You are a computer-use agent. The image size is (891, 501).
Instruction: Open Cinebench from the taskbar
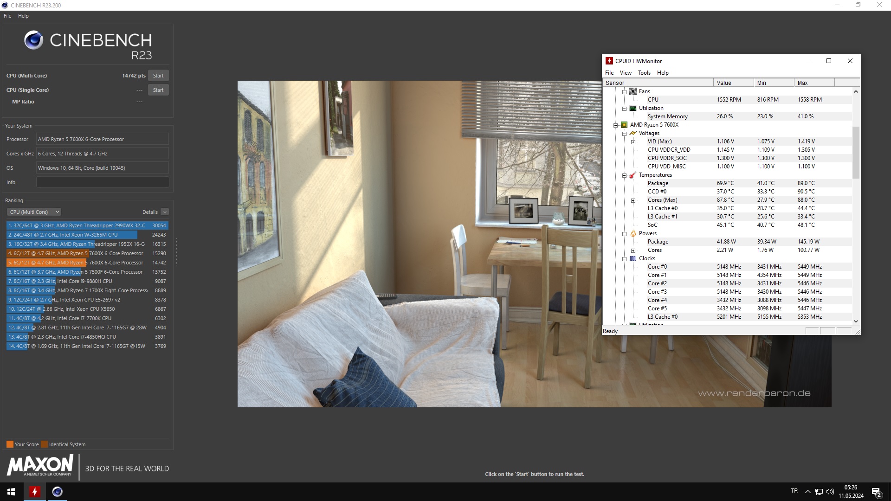(57, 491)
